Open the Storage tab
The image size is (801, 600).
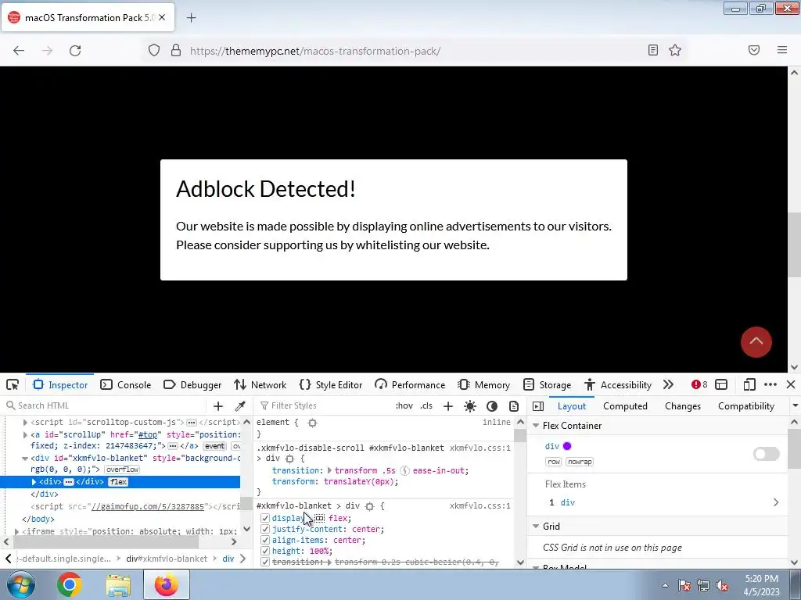547,384
